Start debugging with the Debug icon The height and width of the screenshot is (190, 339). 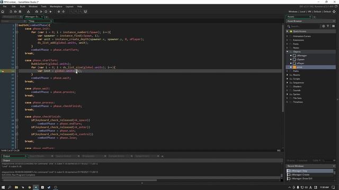[x=37, y=12]
